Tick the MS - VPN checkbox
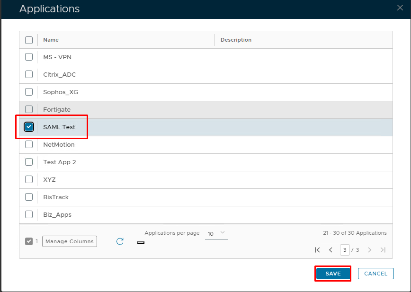 29,57
